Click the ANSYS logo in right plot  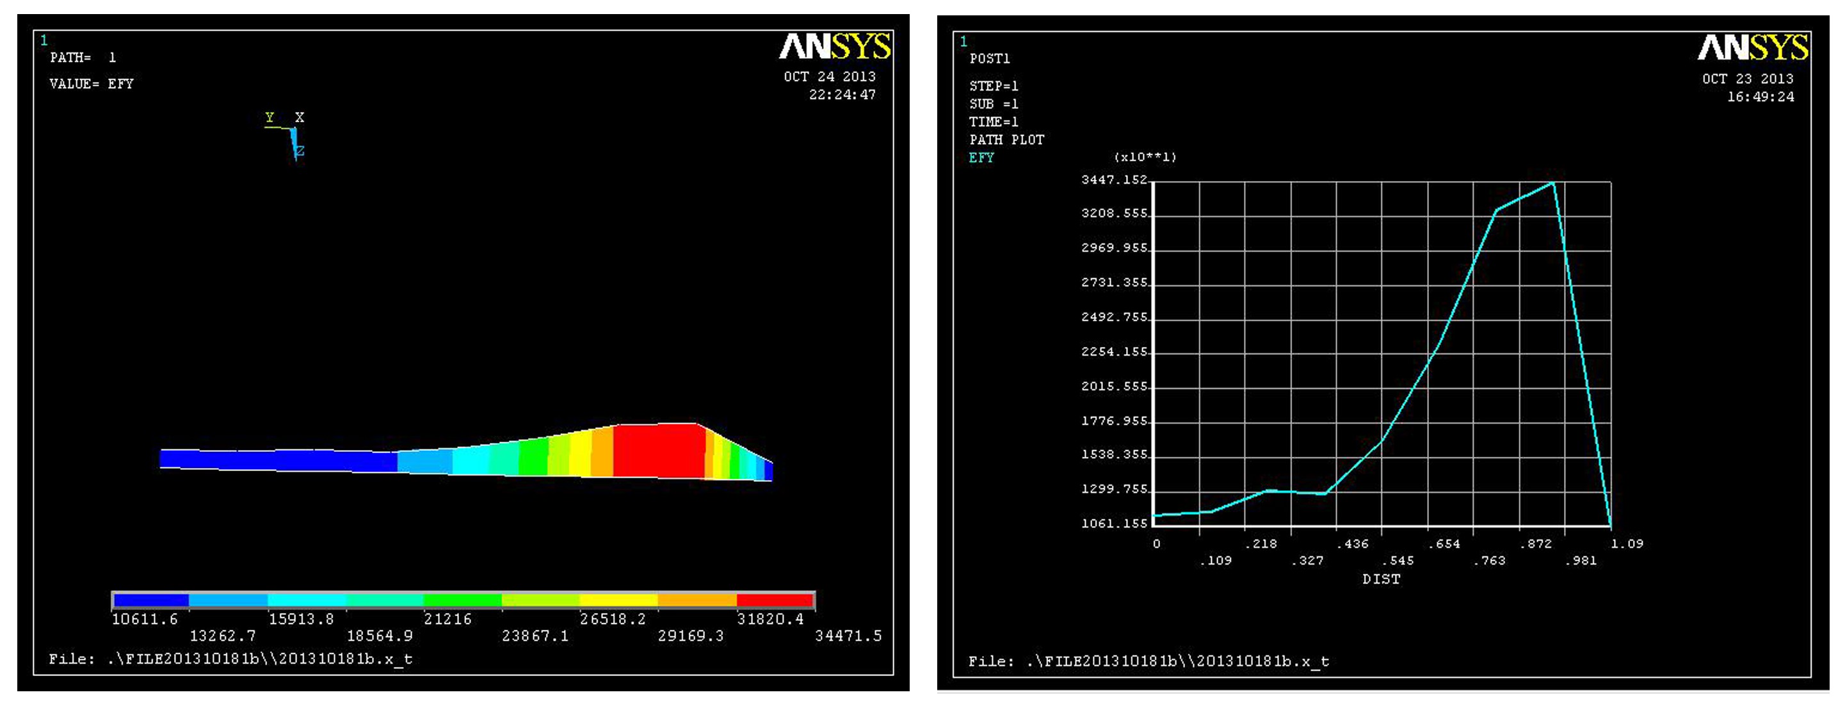point(1753,49)
